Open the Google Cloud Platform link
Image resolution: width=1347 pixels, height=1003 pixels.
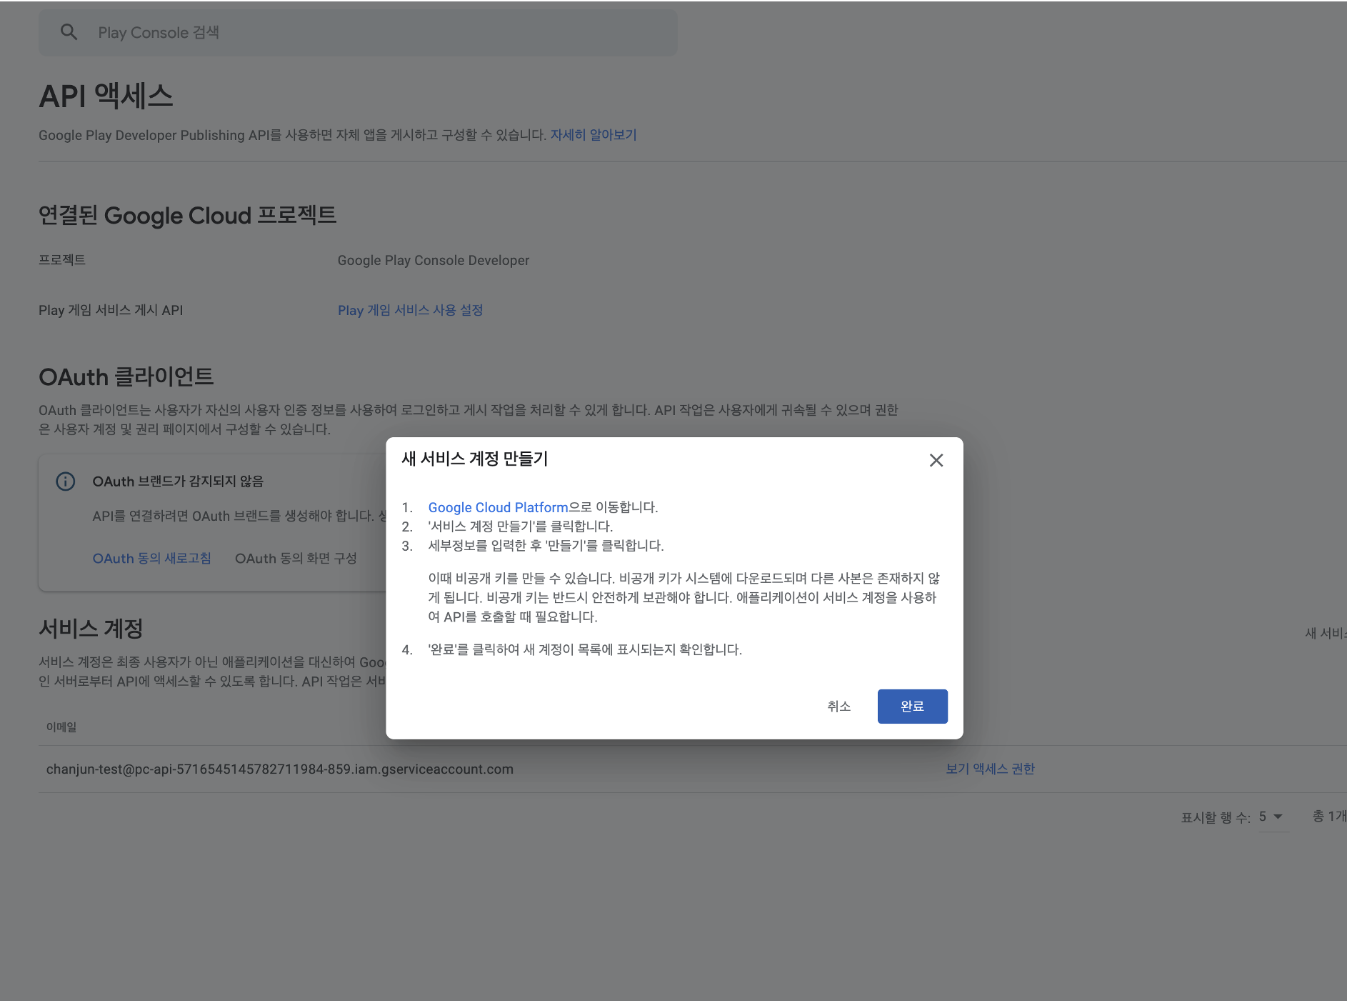point(498,507)
